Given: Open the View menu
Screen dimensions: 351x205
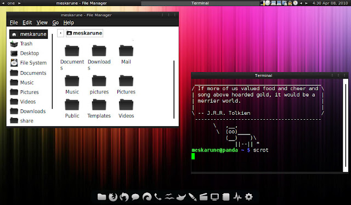Looking at the screenshot, I should pyautogui.click(x=42, y=22).
